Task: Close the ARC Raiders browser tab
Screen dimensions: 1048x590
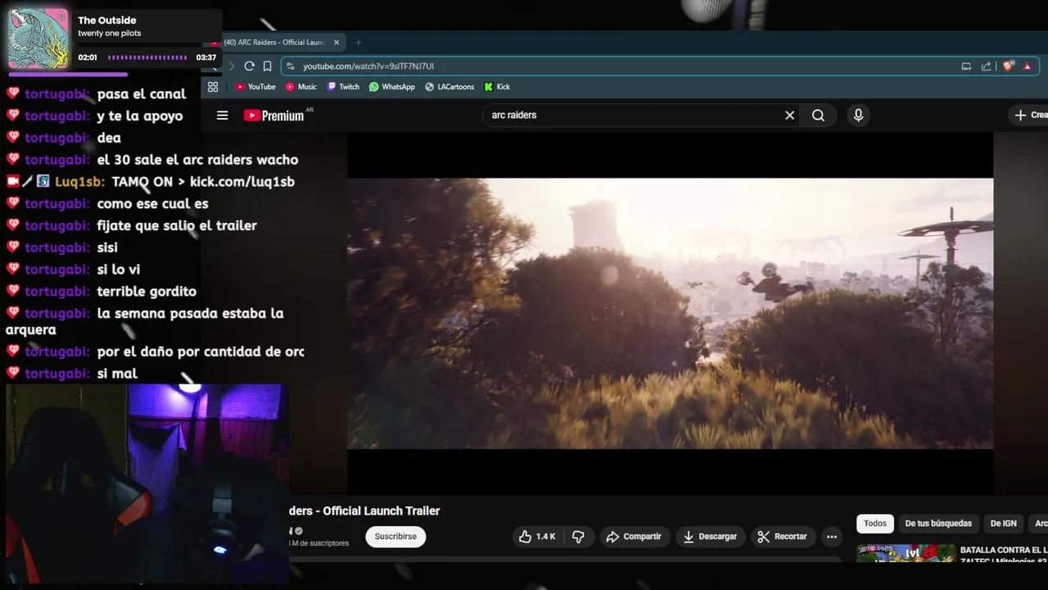Action: [x=337, y=43]
